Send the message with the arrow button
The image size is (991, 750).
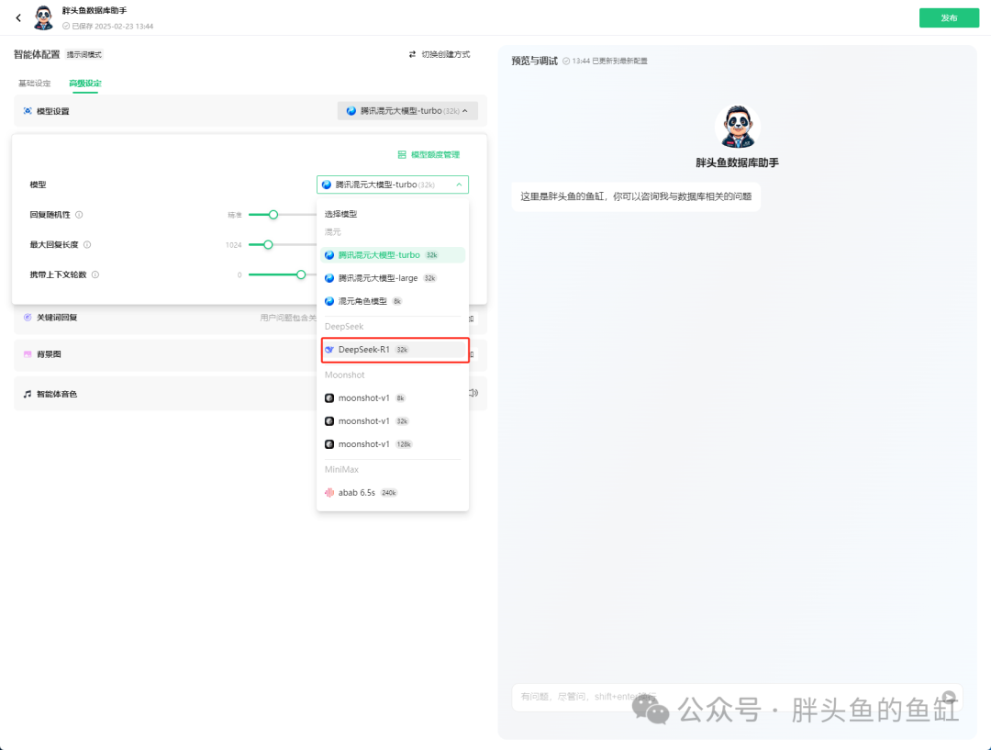949,697
